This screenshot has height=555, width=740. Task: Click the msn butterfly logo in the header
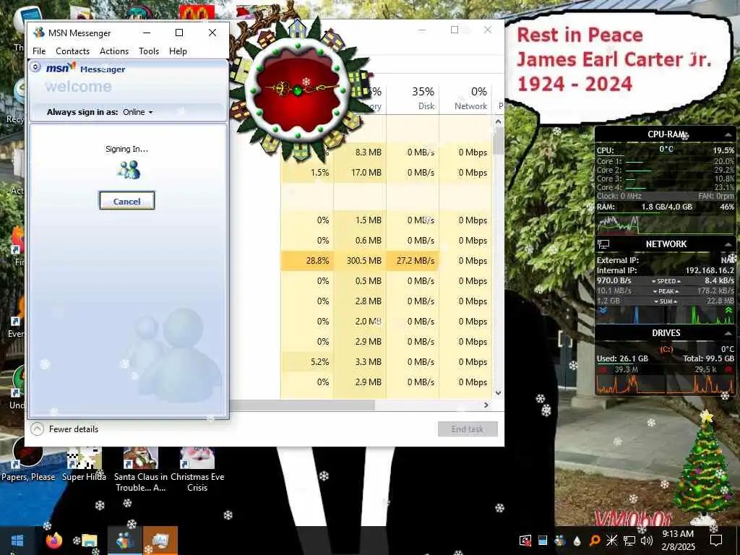click(x=61, y=68)
